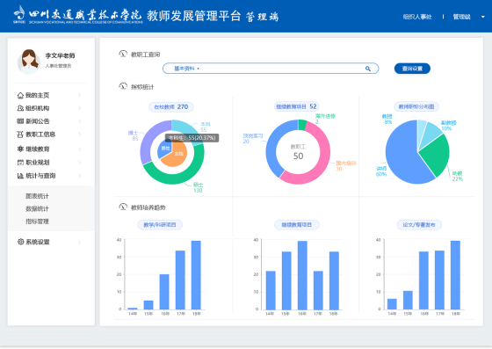Click the 系统设置 gear icon
Viewport: 492px width, 349px height.
(20, 242)
